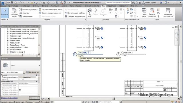Click the Autodesk Exchange X icon
183x103 pixels.
161,3
